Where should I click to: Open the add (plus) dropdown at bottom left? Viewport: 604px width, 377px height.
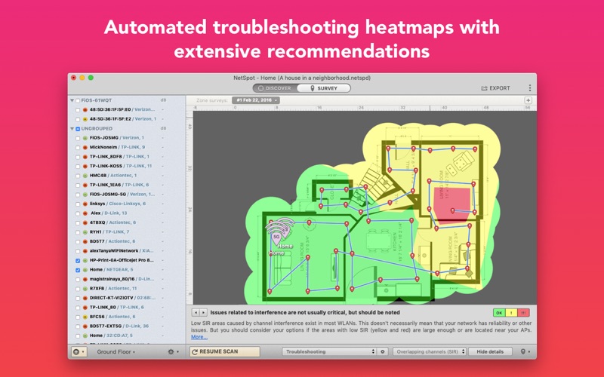click(79, 351)
